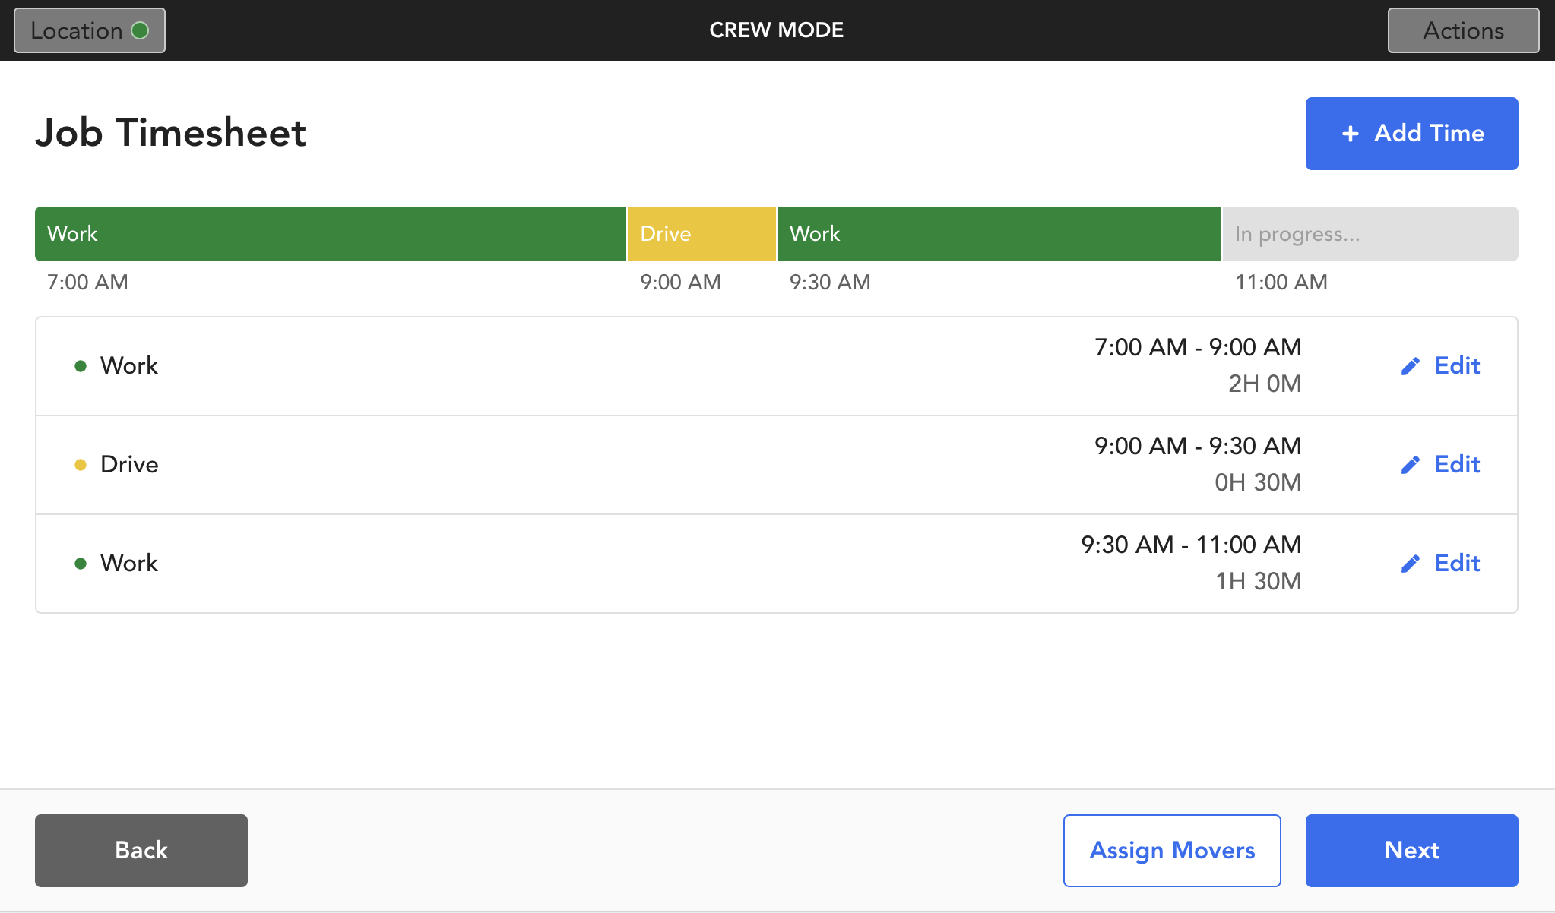Edit the 9:00 AM - 9:30 AM Drive entry
1555x913 pixels.
click(1441, 465)
